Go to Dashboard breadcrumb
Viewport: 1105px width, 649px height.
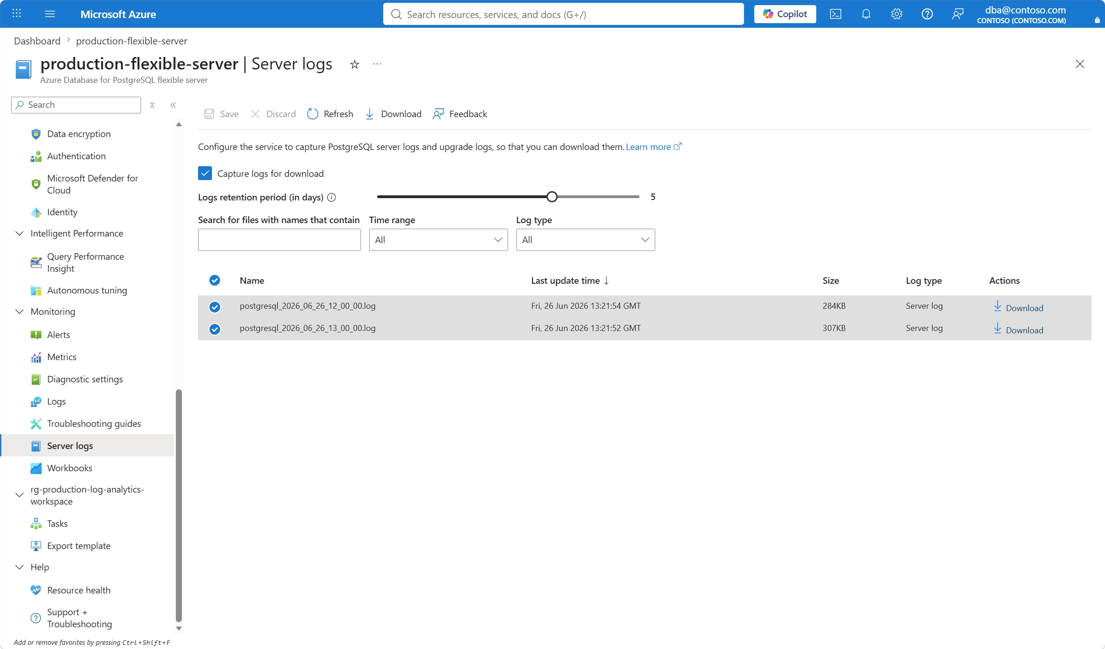click(x=37, y=41)
